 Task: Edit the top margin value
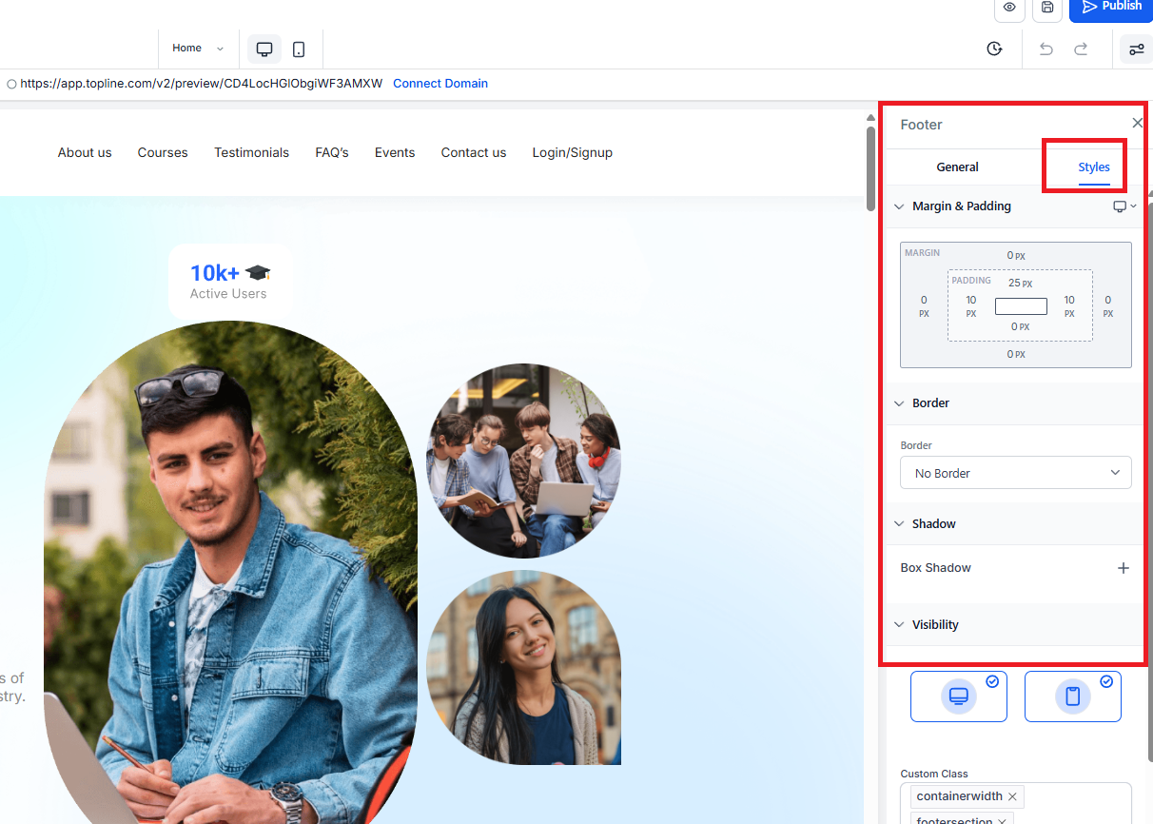pos(1016,256)
